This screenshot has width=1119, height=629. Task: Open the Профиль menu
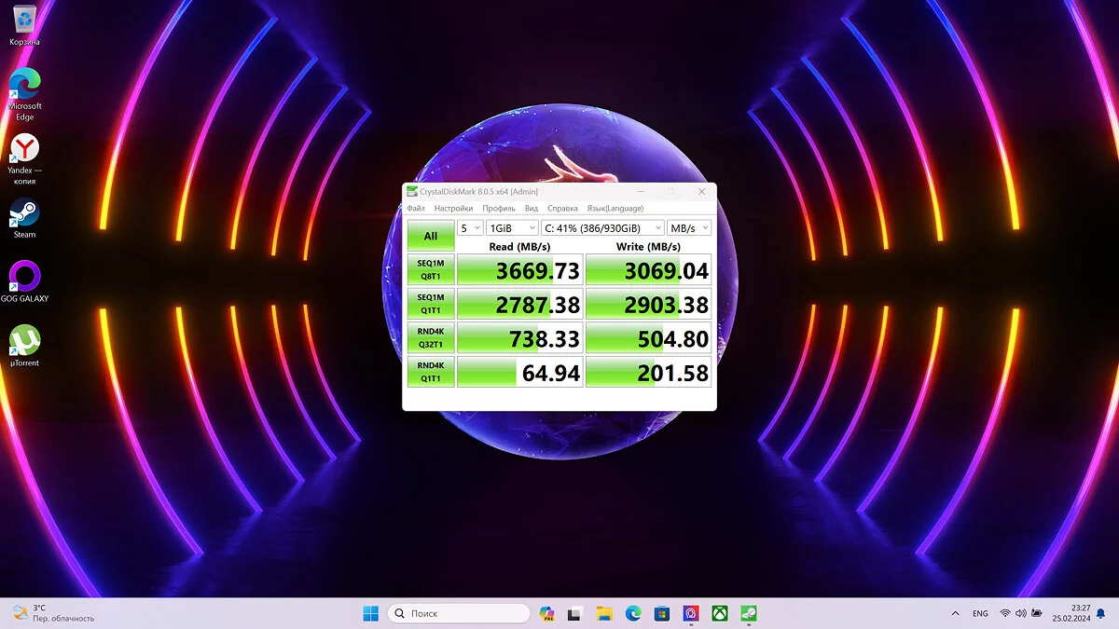tap(499, 209)
